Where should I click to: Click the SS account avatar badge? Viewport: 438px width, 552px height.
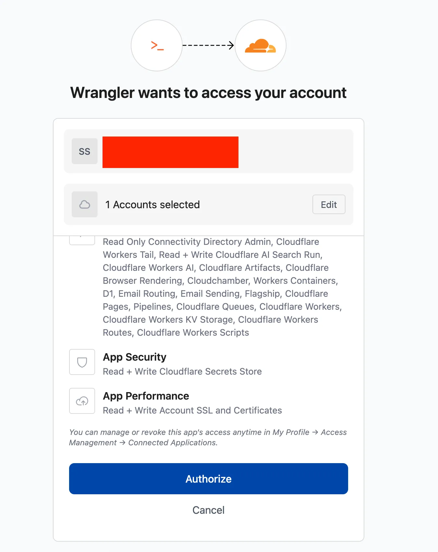[x=85, y=151]
